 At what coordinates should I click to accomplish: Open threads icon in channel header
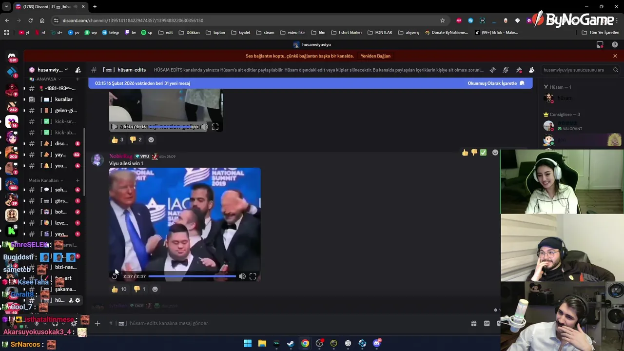pos(492,70)
